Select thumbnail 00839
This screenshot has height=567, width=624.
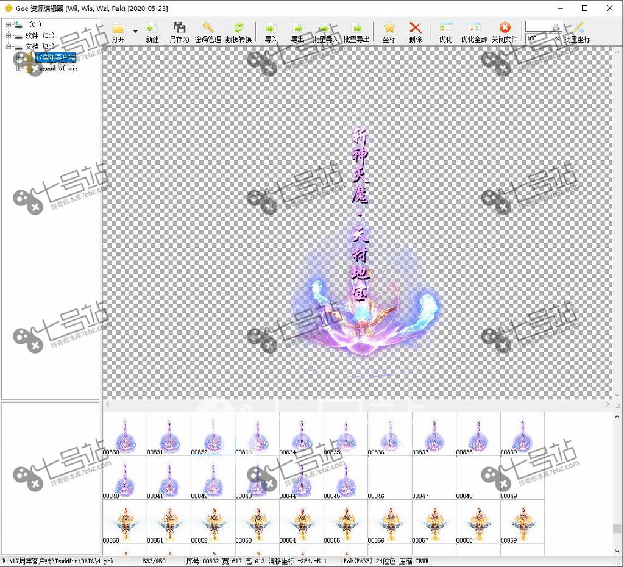point(522,433)
